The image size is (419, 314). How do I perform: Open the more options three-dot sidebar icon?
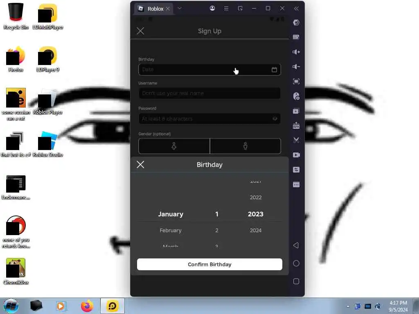pos(296,184)
